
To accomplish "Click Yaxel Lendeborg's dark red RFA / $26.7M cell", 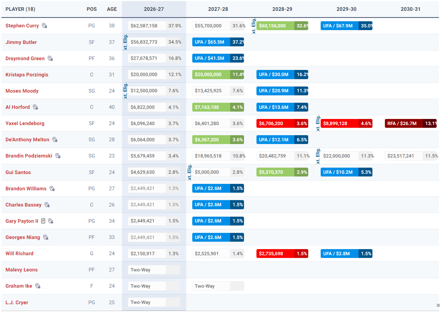I will pos(411,123).
